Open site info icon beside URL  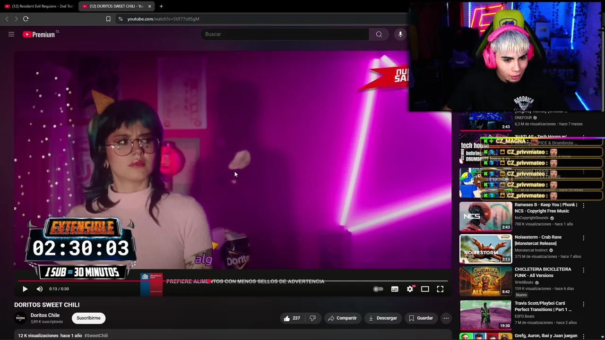(121, 19)
